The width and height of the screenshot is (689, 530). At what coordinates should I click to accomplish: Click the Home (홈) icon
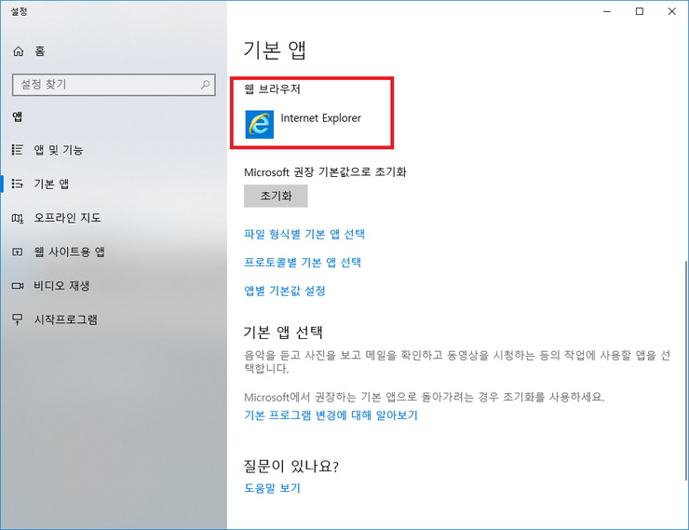[x=18, y=51]
